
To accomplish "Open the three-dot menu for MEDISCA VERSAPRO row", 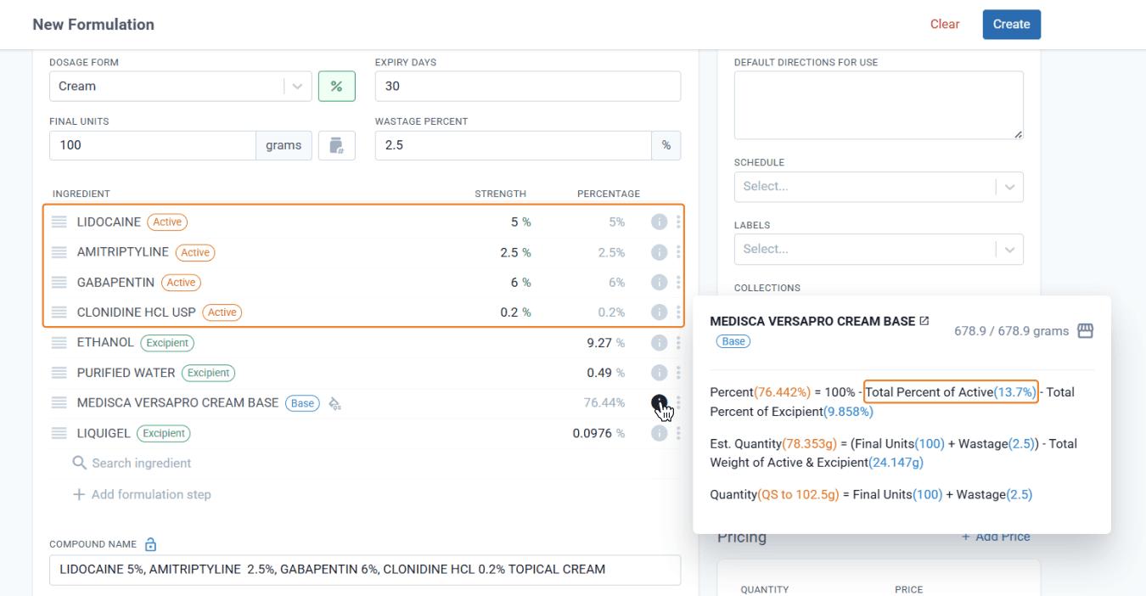I will [x=678, y=403].
